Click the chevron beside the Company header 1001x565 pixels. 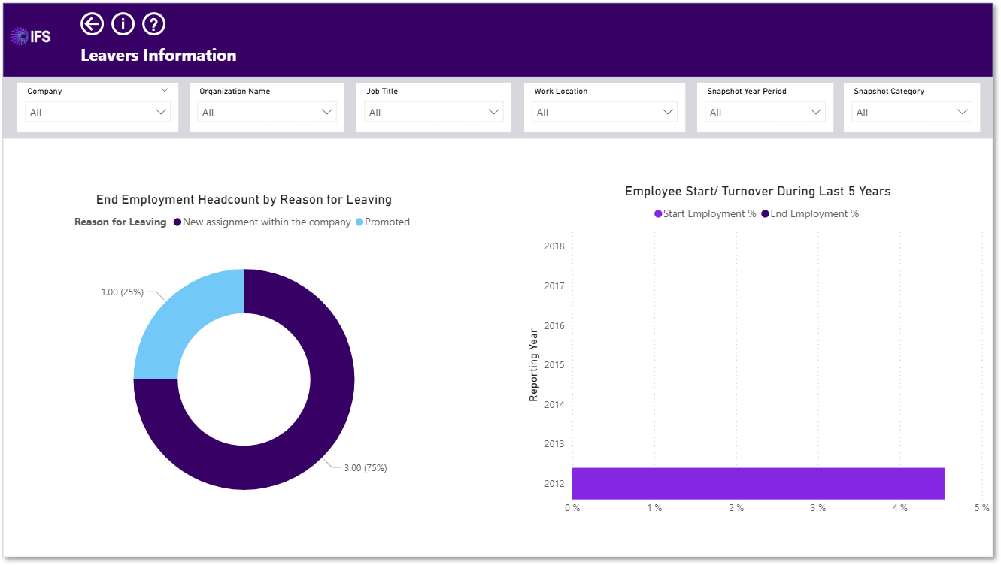point(165,90)
